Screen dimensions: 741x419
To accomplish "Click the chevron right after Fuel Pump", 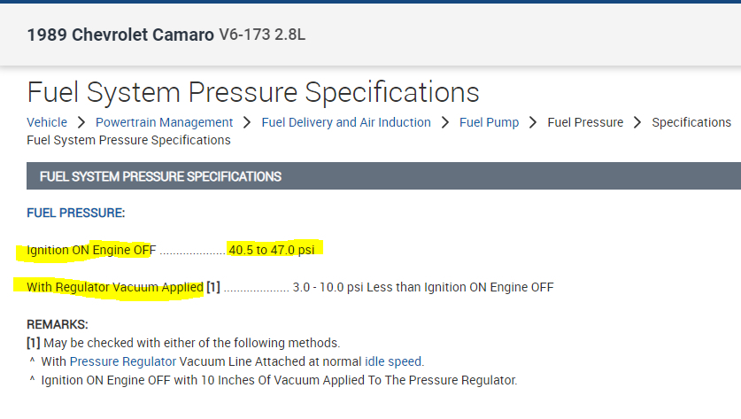I will [533, 122].
